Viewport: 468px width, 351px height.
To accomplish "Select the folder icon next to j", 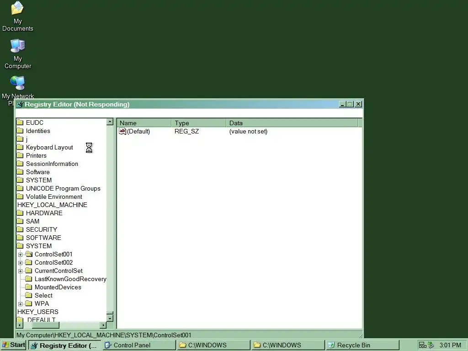I will (20, 139).
